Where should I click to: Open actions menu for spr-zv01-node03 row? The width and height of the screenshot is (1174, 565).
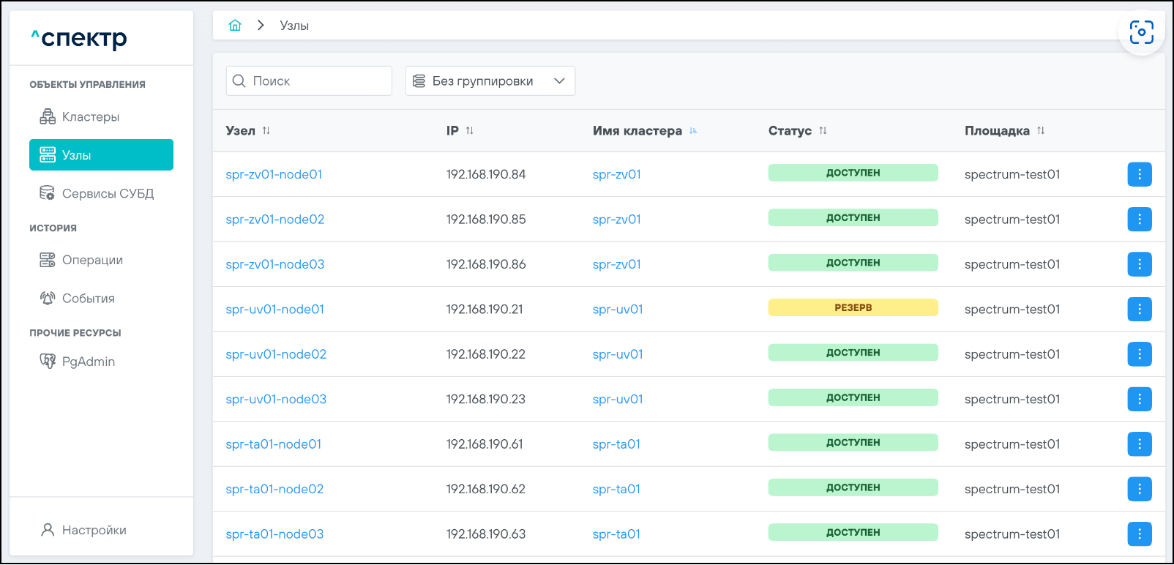tap(1139, 264)
